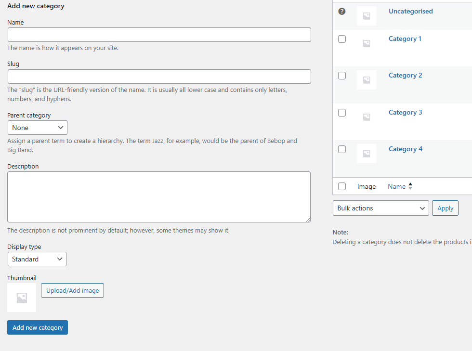Click the Category 2 placeholder image
The image size is (472, 351).
(367, 80)
